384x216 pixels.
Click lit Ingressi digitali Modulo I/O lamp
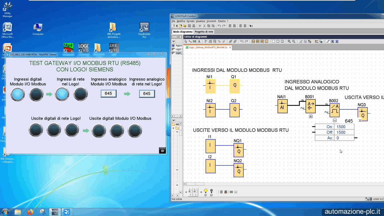click(18, 94)
